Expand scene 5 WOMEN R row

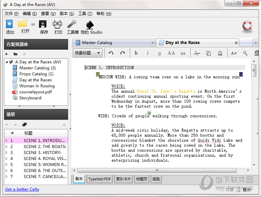click(6, 165)
